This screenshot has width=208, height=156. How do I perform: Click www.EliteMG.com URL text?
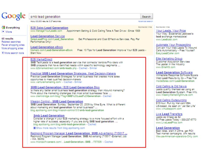pos(166,67)
